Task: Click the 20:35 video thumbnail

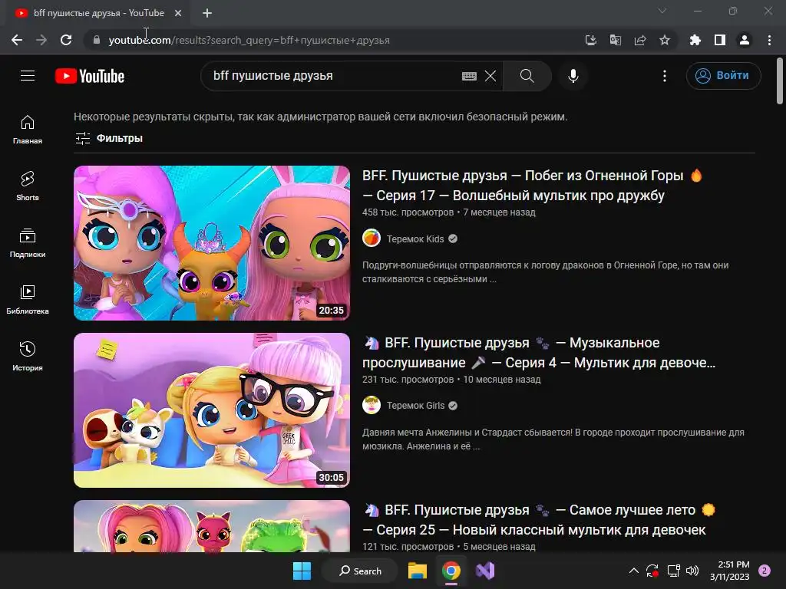Action: pos(212,243)
